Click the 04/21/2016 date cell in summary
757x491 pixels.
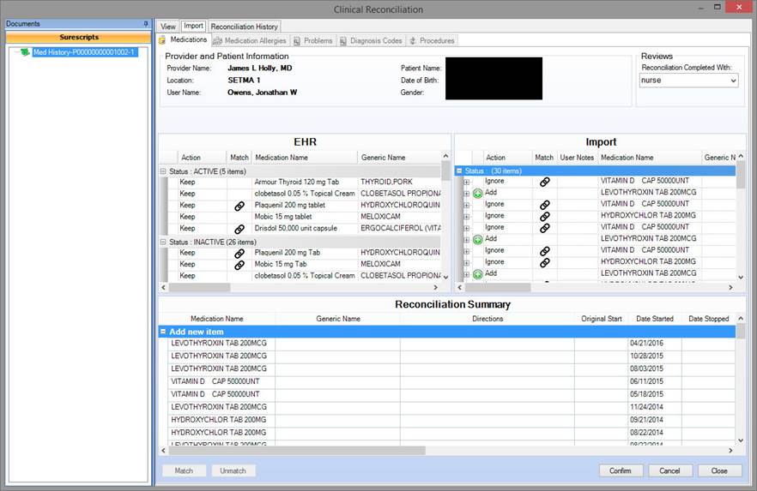point(655,343)
